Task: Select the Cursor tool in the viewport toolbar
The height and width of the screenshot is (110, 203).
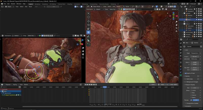Action: (x=88, y=17)
